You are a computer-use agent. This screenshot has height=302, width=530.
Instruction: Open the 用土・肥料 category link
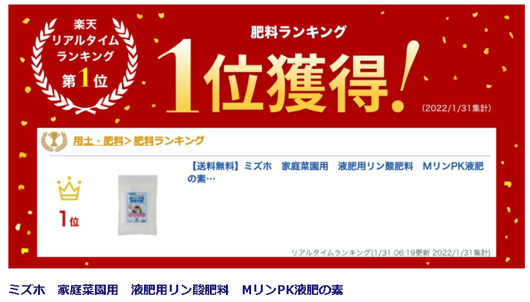pyautogui.click(x=98, y=141)
